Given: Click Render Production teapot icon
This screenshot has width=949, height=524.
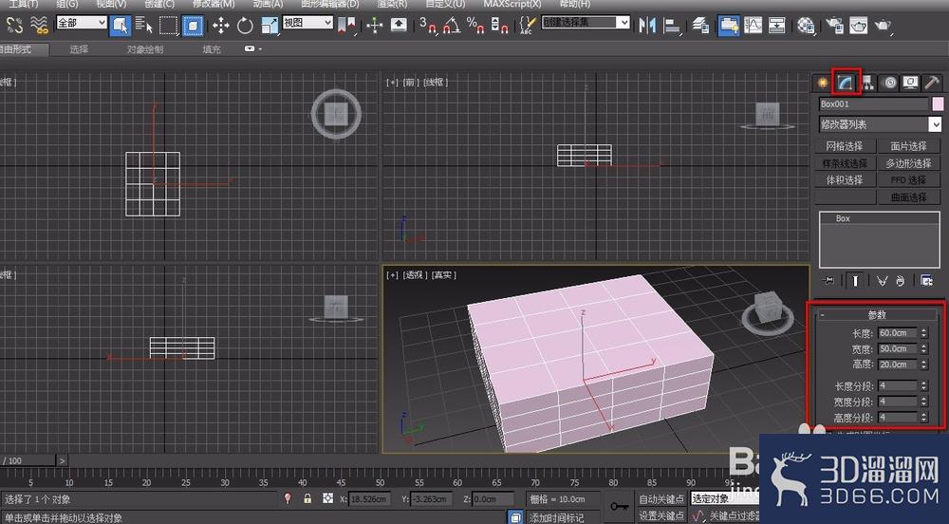Looking at the screenshot, I should tap(883, 26).
